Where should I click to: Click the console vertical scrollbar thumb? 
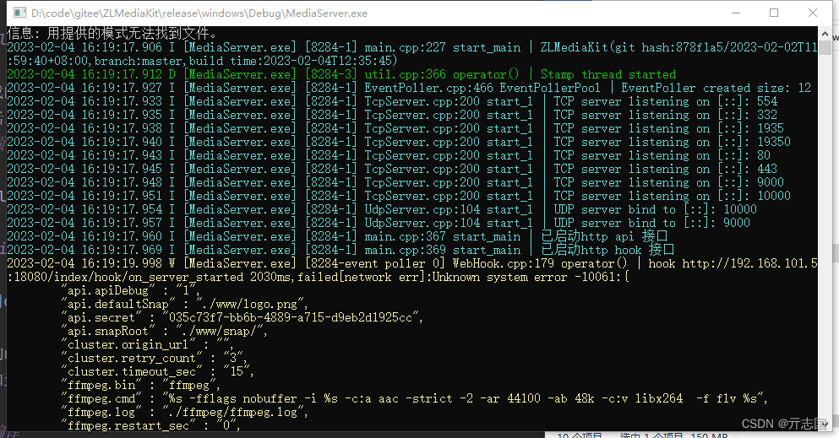825,47
